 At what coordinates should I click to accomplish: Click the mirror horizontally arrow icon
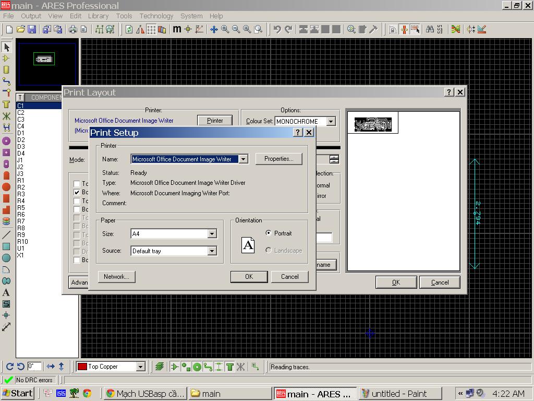coord(51,367)
